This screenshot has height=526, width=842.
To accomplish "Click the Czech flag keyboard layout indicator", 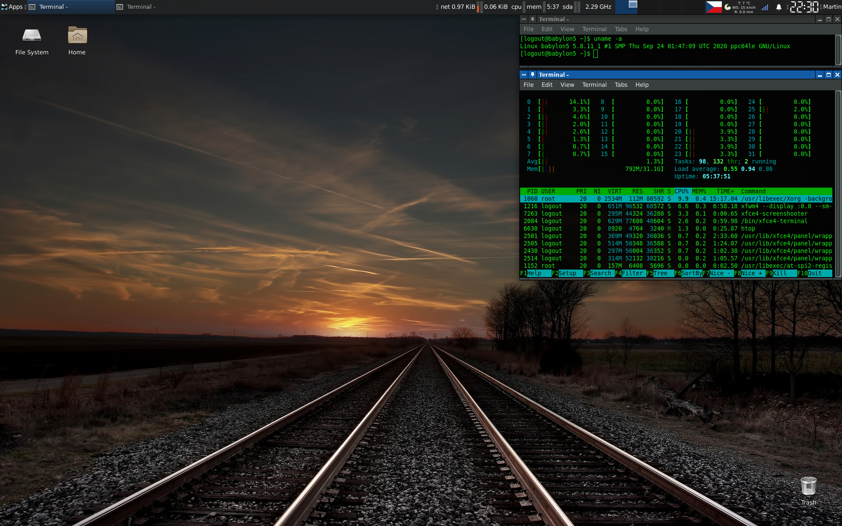I will tap(714, 7).
